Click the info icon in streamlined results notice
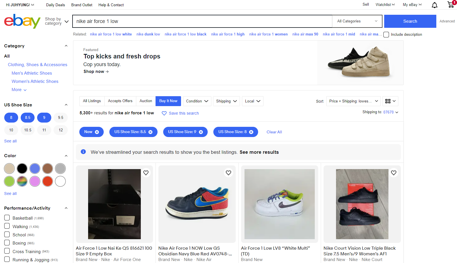457x263 pixels. pos(83,152)
